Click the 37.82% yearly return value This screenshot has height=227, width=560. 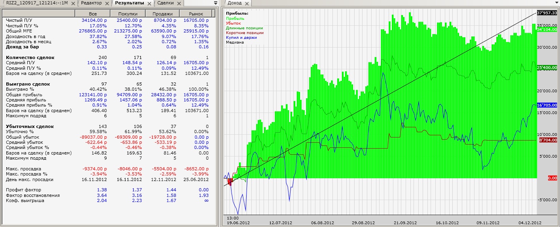[x=99, y=36]
